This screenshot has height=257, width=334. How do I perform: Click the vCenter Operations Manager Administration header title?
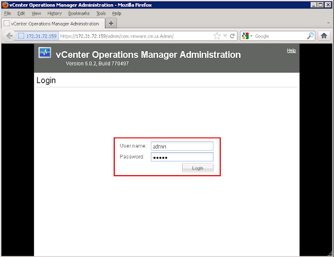pyautogui.click(x=148, y=55)
